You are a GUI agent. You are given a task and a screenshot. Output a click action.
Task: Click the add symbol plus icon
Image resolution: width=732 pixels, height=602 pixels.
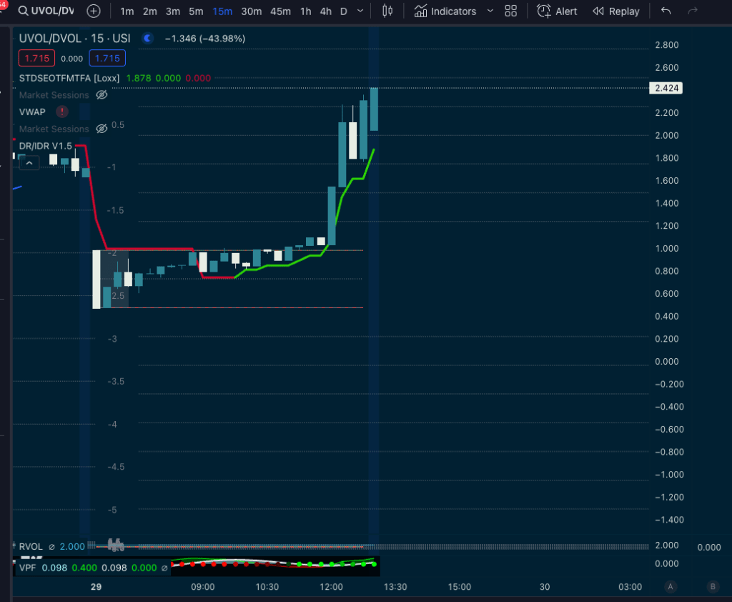[94, 11]
